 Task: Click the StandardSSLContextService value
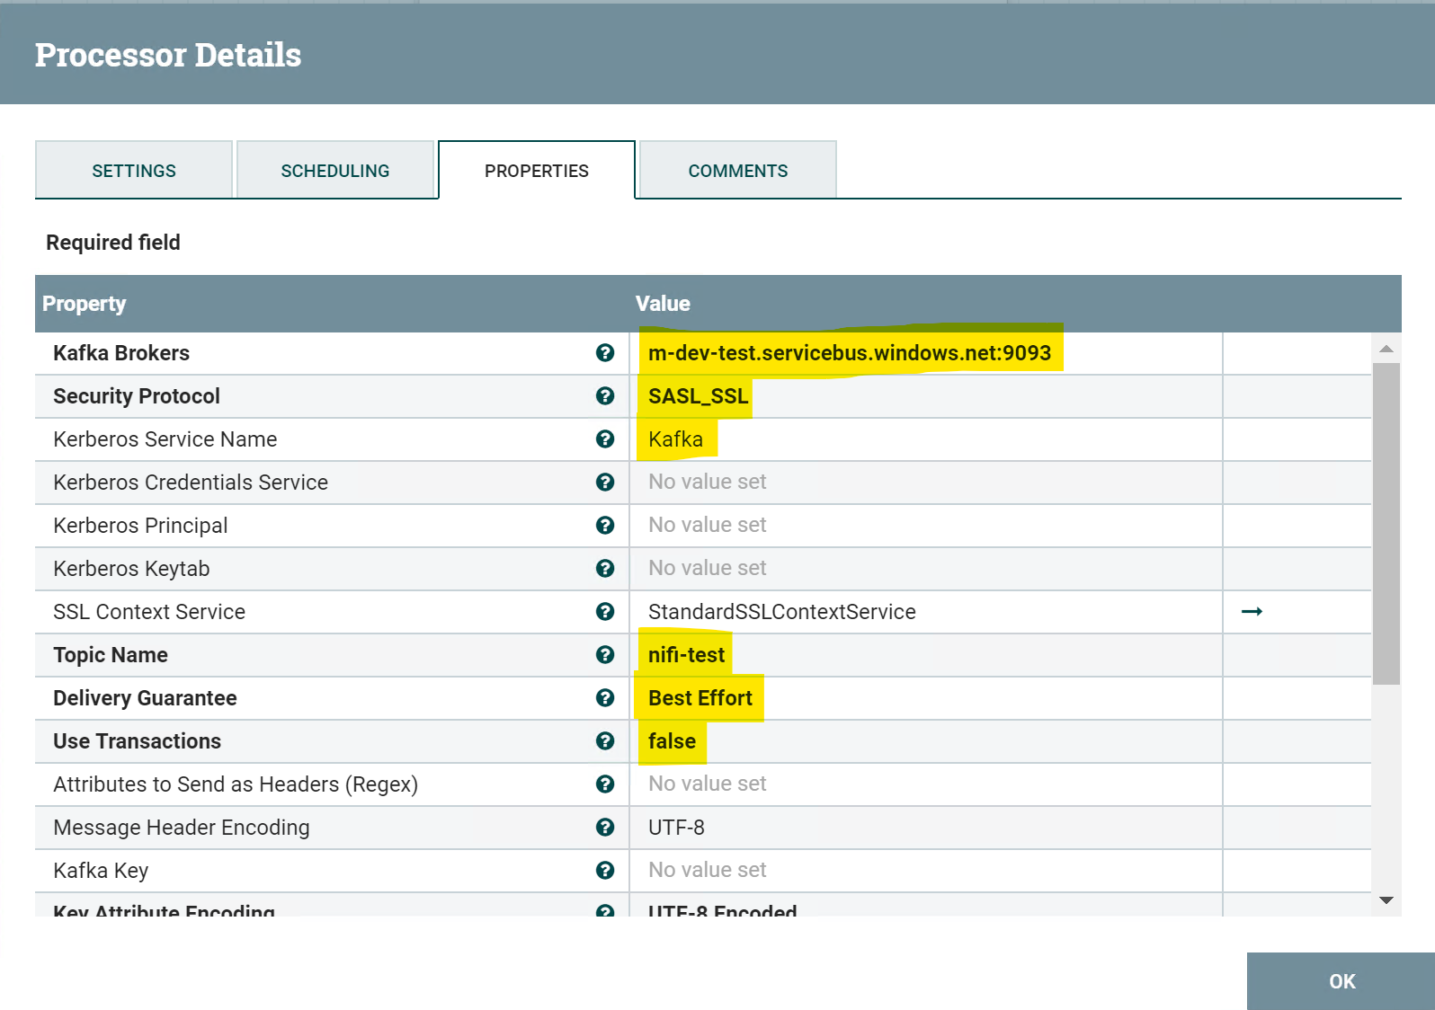(782, 612)
